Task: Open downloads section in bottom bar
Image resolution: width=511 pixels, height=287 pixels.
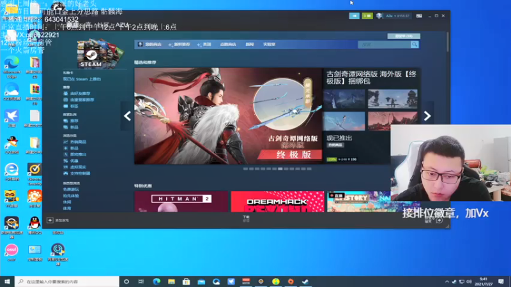Action: [246, 219]
